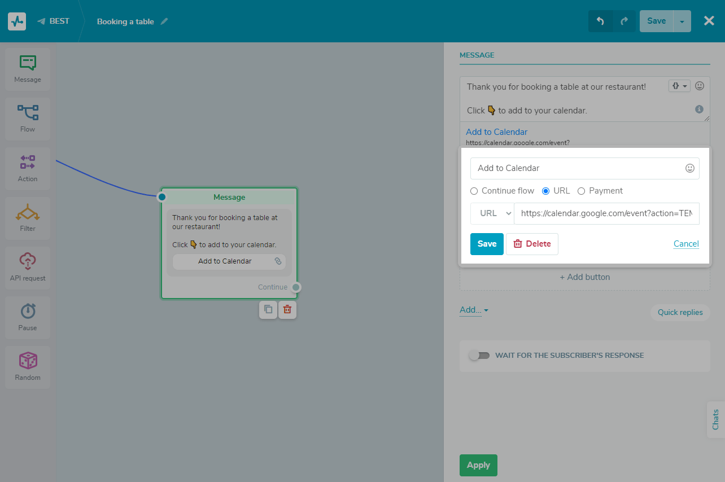Open the Chats side tab
The image size is (725, 482).
(x=715, y=419)
